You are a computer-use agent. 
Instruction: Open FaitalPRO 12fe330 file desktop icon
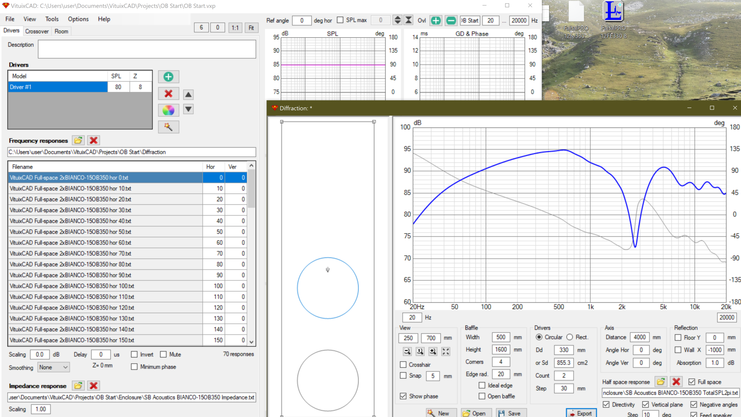click(576, 20)
